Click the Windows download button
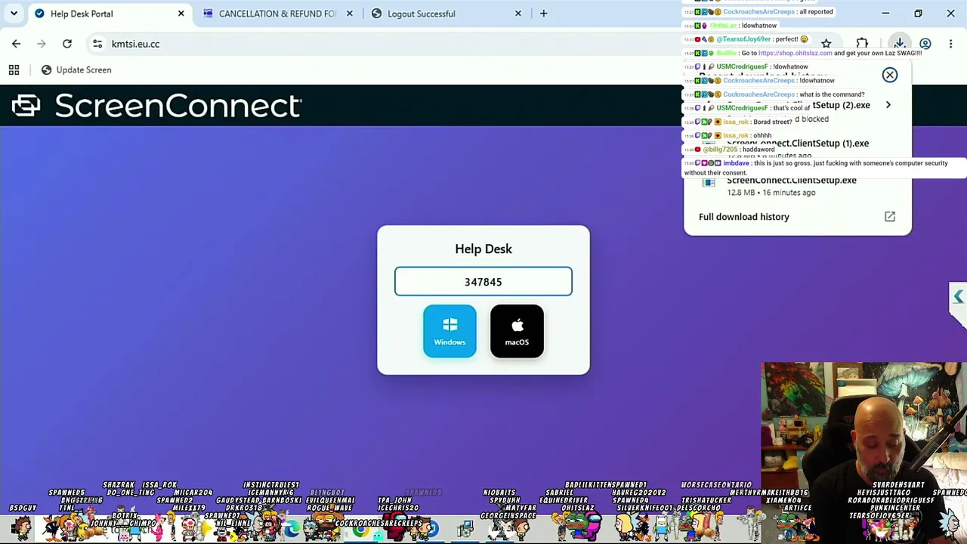 pos(450,331)
